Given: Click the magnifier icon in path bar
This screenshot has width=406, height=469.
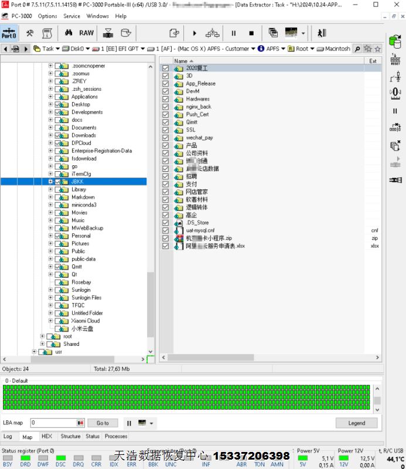Looking at the screenshot, I should click(357, 49).
